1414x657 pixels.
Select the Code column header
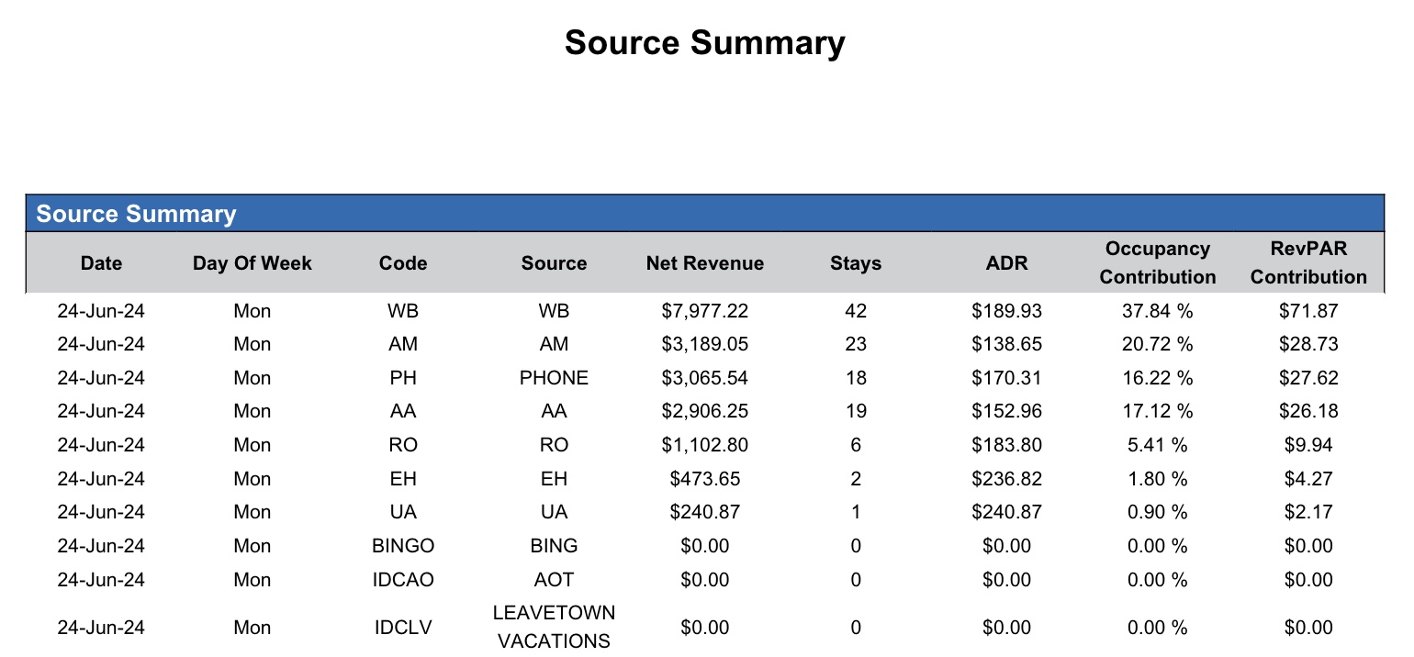(x=403, y=263)
